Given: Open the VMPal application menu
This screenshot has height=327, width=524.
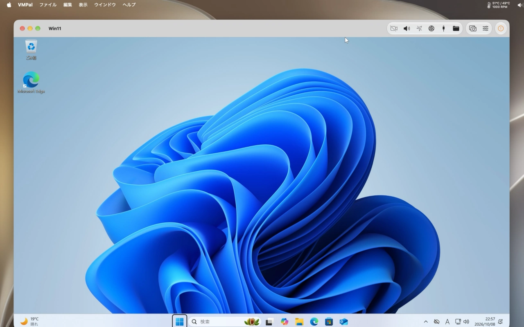Looking at the screenshot, I should pos(25,5).
